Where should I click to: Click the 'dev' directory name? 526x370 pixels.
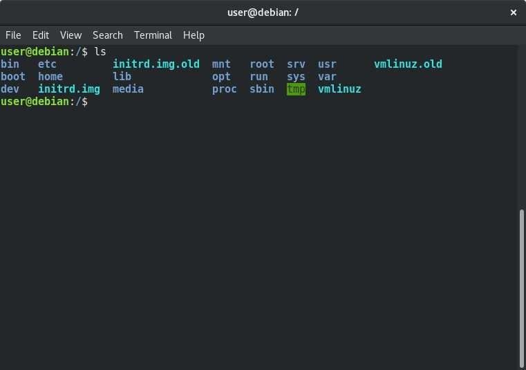(10, 89)
